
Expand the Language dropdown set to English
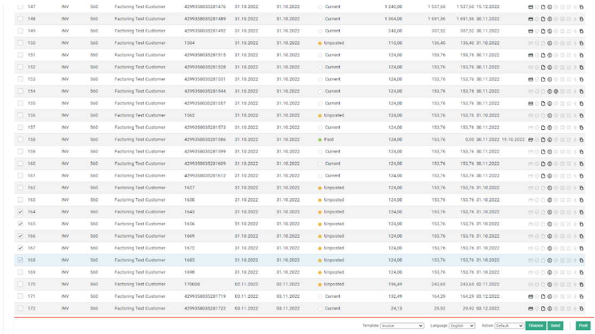coord(462,326)
